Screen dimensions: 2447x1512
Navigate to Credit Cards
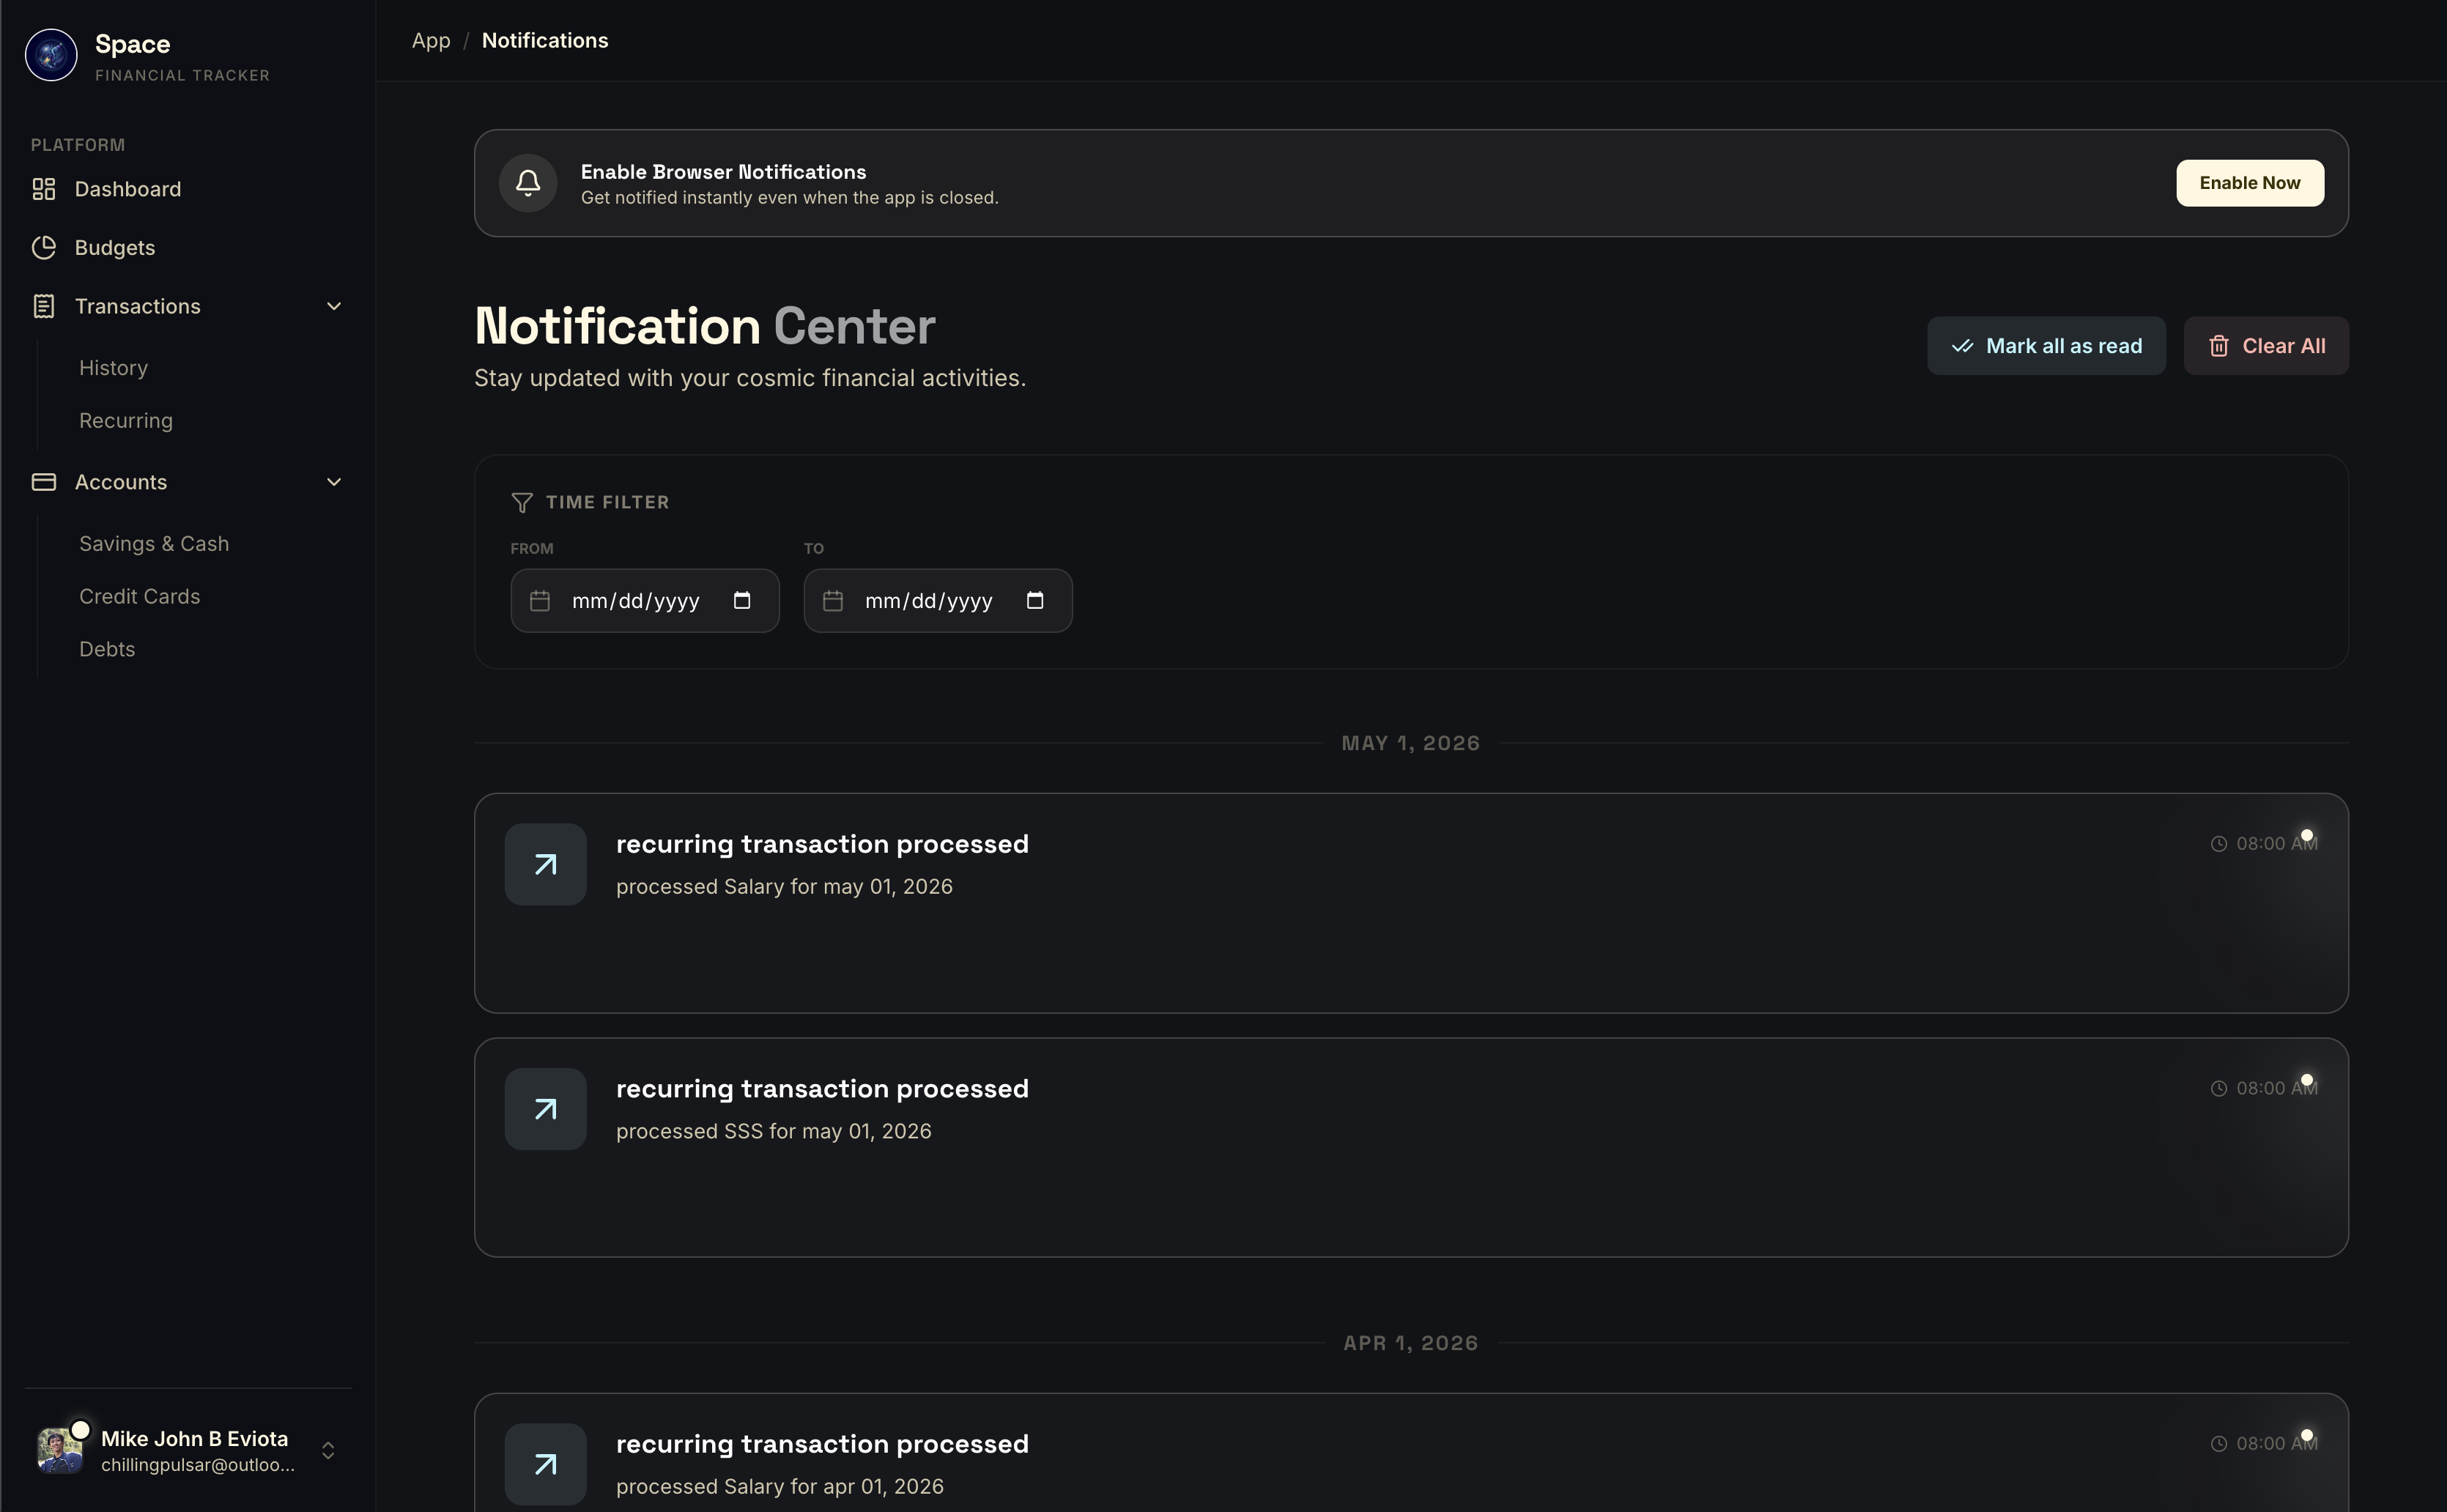(140, 597)
